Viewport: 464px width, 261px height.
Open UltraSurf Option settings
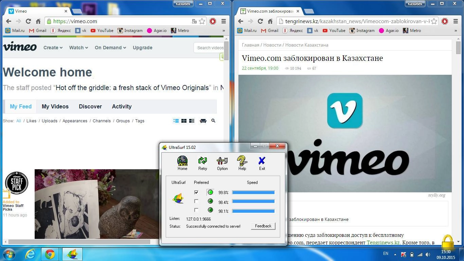point(222,163)
